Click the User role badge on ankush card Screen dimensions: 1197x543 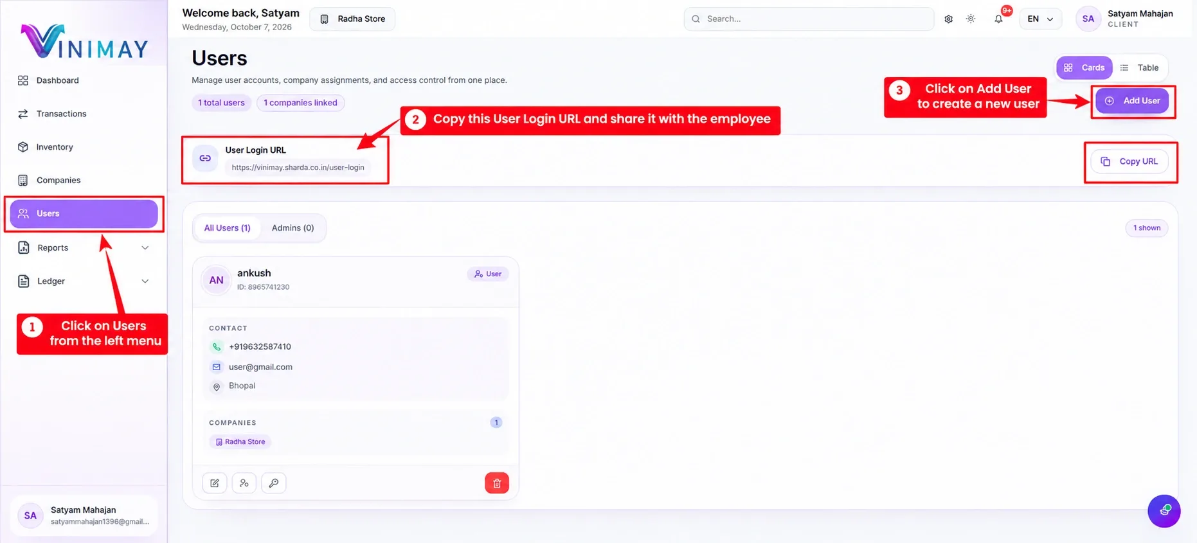[488, 274]
